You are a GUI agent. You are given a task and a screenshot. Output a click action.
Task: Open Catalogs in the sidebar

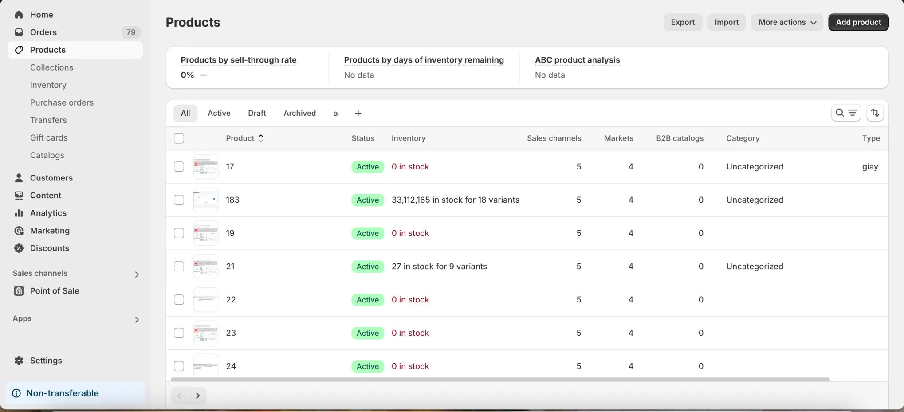tap(47, 155)
